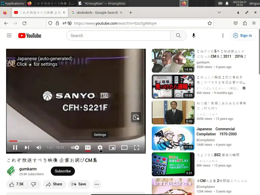Open the 14:46 video thumbnail
This screenshot has width=260, height=195.
tap(173, 61)
